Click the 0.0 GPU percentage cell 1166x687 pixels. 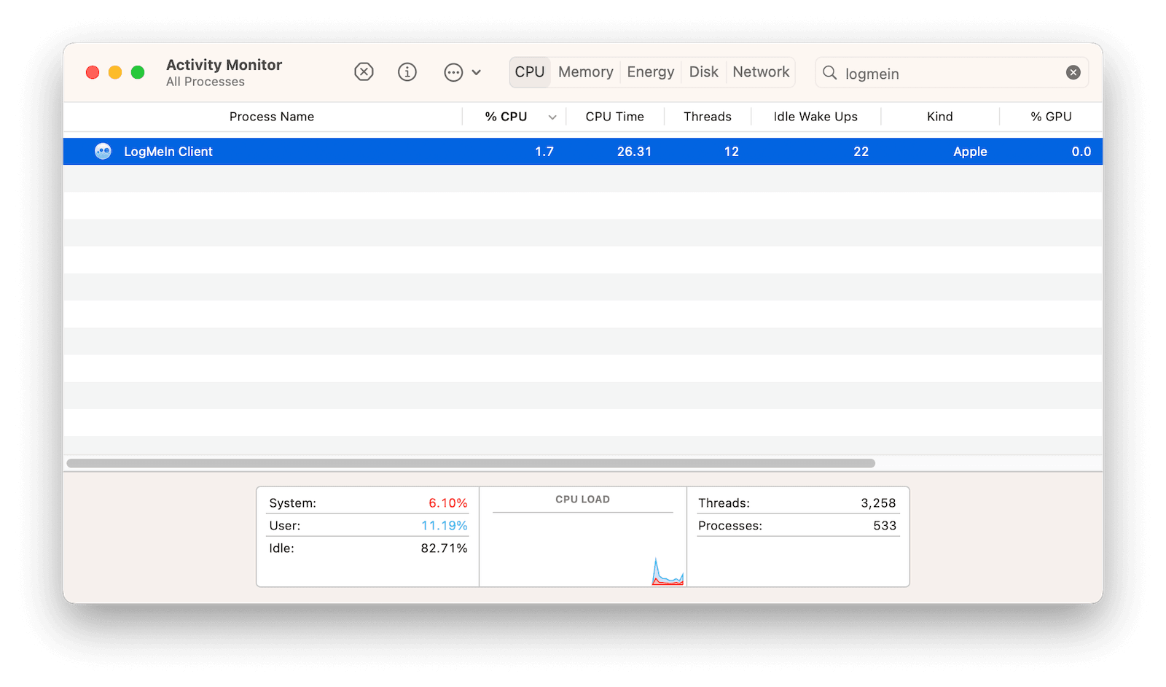[x=1081, y=152]
